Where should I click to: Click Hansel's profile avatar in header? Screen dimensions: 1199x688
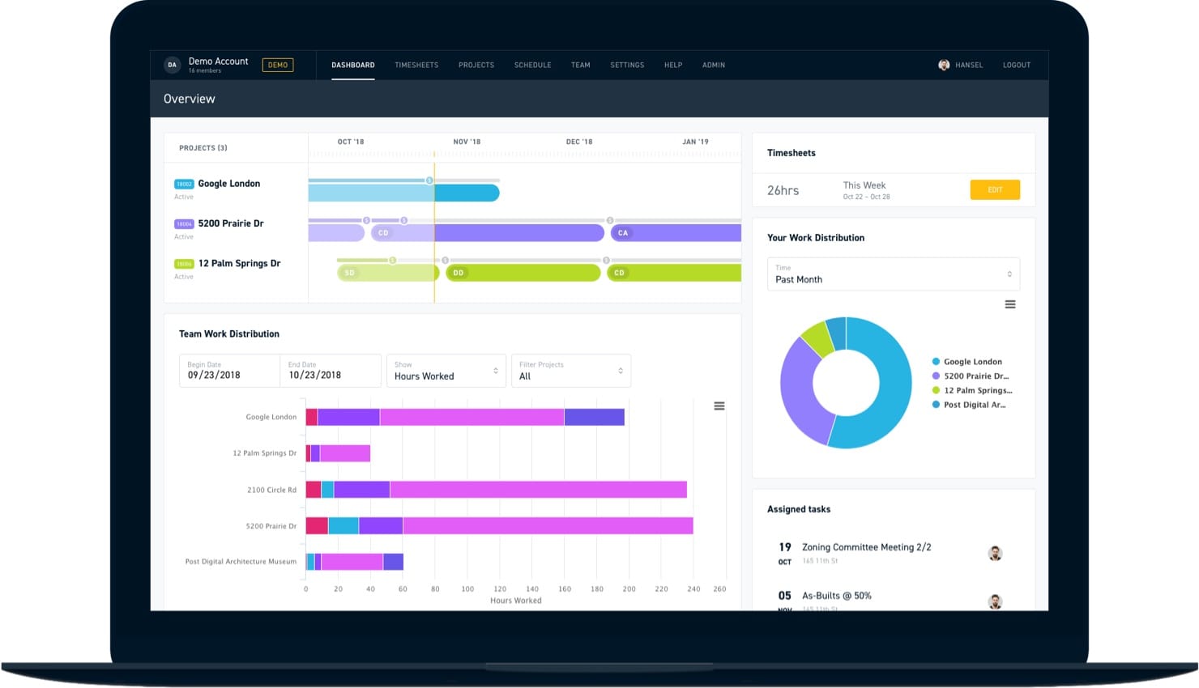[944, 65]
